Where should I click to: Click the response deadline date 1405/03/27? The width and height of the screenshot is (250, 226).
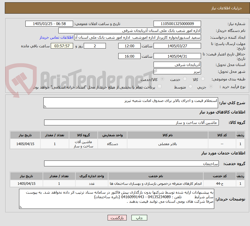[x=177, y=46]
